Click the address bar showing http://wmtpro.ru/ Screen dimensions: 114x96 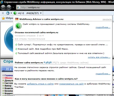(x=65, y=7)
